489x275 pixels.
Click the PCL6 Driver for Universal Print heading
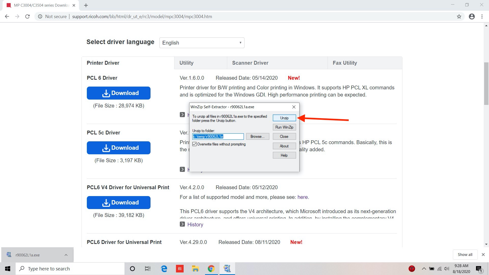click(x=124, y=242)
